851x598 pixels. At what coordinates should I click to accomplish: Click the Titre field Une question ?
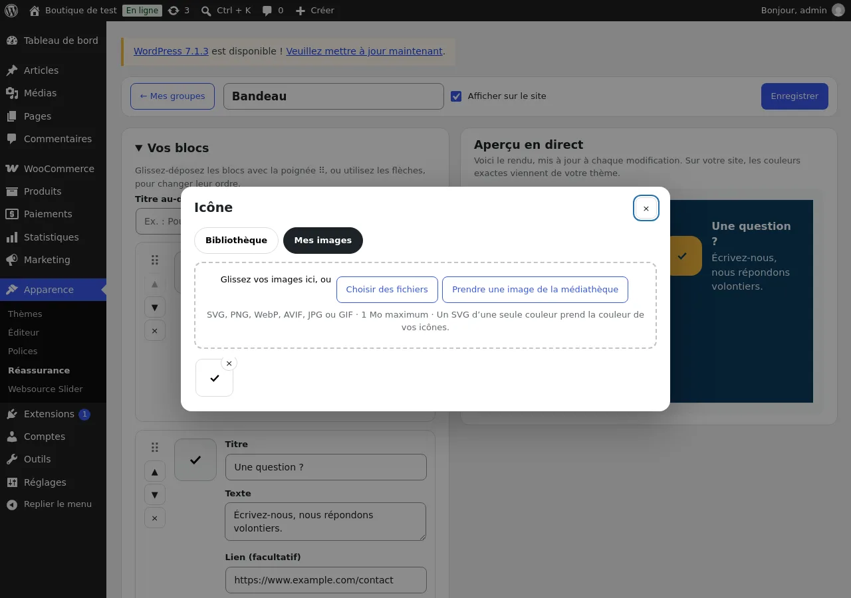click(x=326, y=467)
